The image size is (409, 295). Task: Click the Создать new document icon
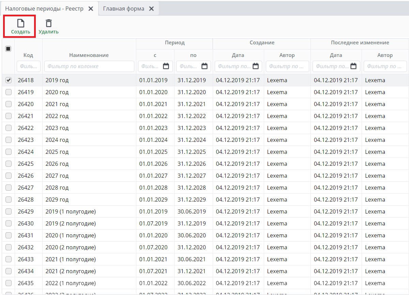(x=21, y=24)
